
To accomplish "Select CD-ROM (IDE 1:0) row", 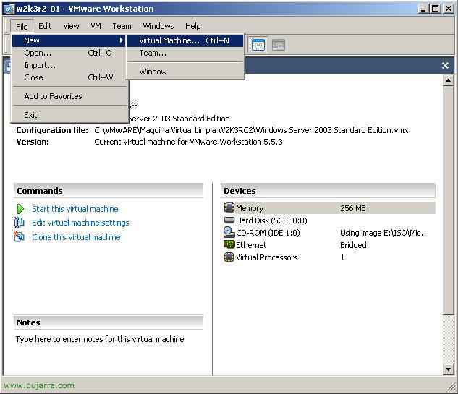I will click(328, 233).
